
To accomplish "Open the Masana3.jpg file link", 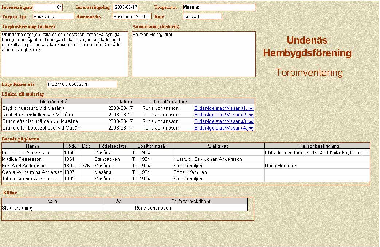I will click(224, 121).
